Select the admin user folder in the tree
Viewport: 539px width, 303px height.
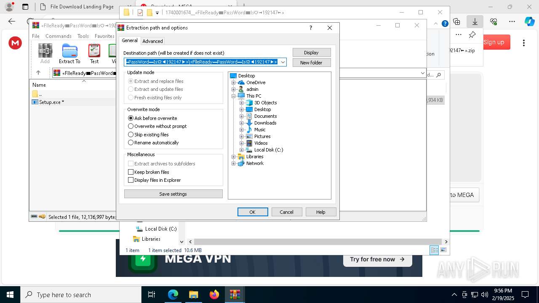[x=252, y=89]
